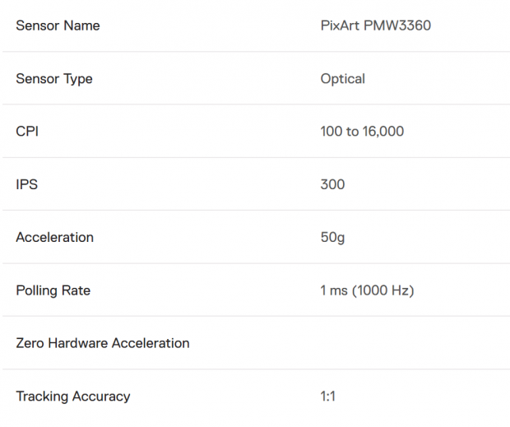Select the 1:1 tracking accuracy value
Screen dimensions: 510x427
click(x=328, y=397)
